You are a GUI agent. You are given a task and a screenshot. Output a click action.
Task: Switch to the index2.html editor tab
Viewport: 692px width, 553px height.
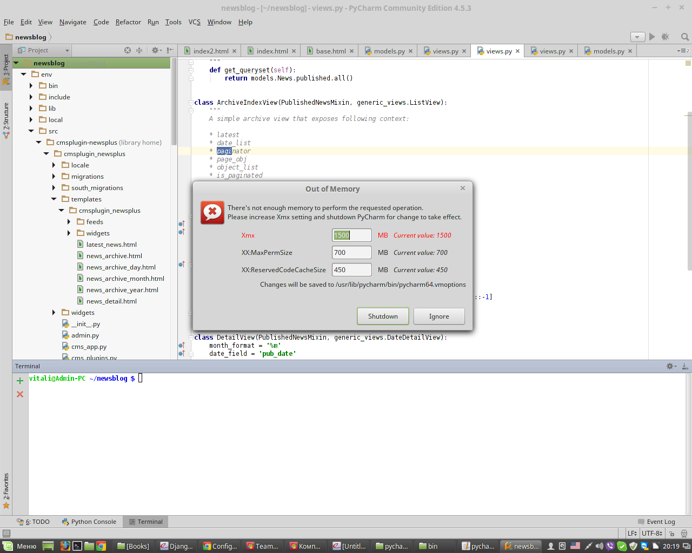[211, 51]
